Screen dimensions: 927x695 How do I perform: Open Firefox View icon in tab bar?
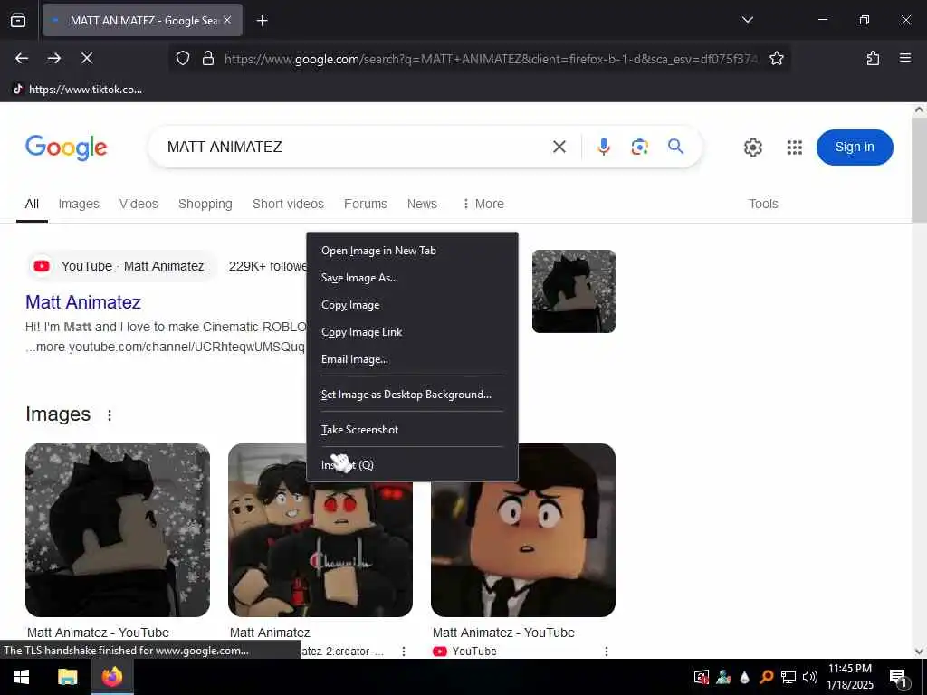[x=18, y=21]
